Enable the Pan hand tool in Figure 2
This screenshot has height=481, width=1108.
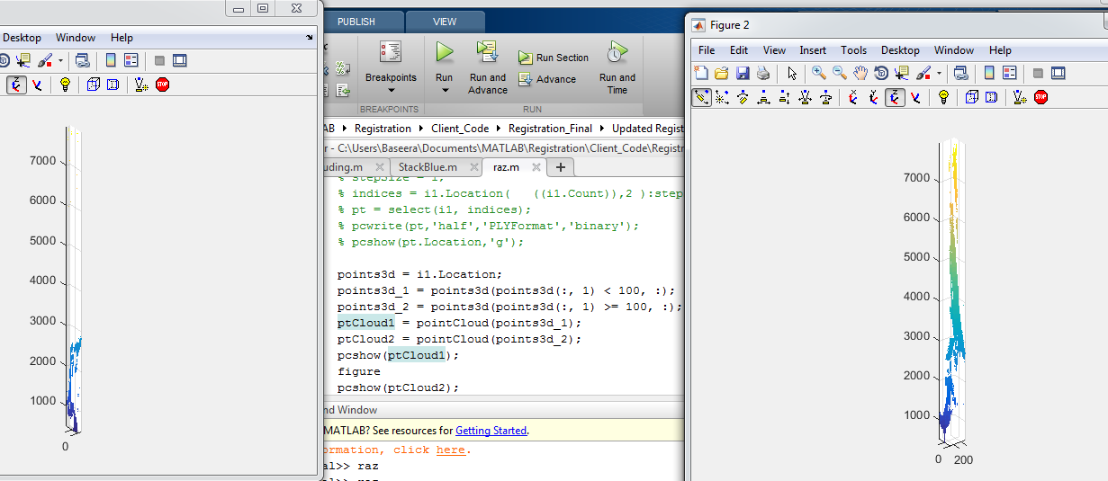860,73
